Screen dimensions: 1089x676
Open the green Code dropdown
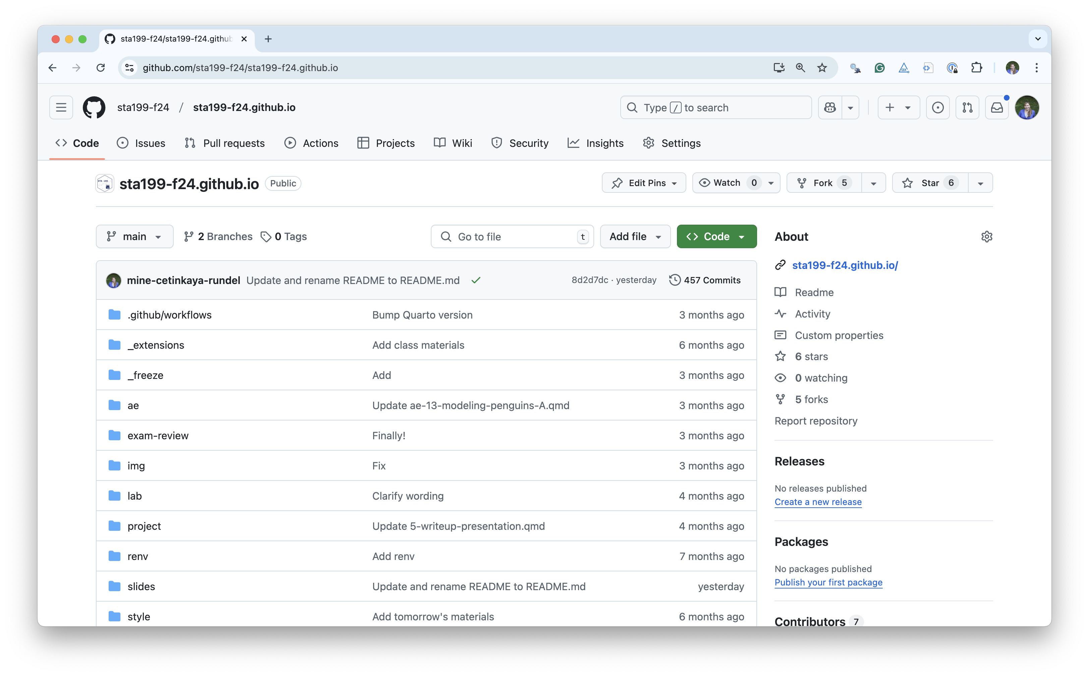click(x=716, y=236)
